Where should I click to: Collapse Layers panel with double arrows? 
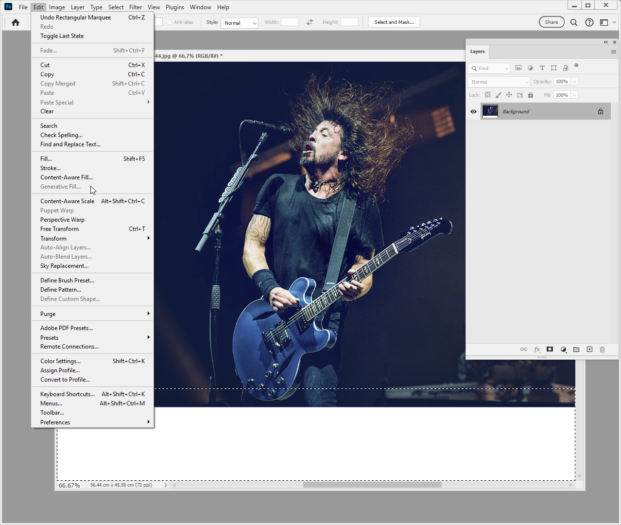click(x=606, y=42)
